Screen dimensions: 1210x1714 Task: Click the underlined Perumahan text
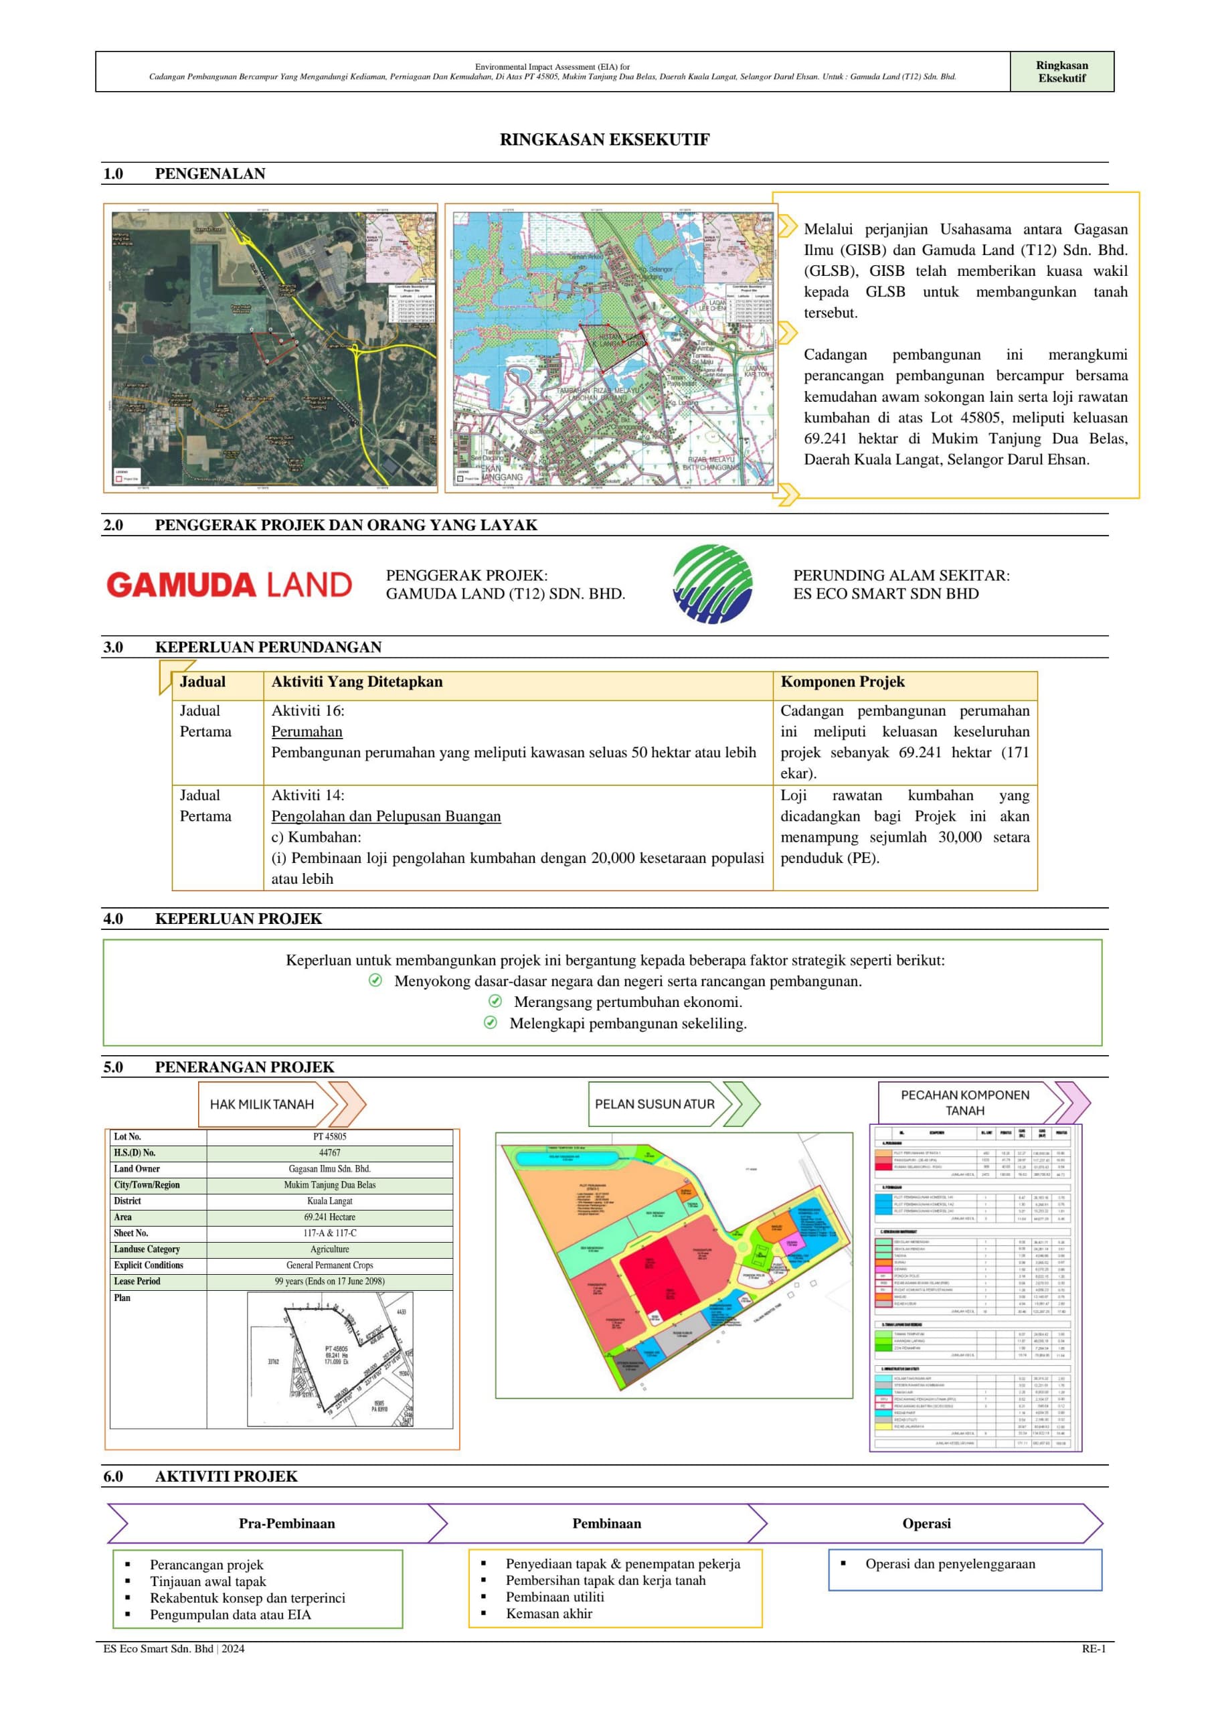tap(307, 732)
